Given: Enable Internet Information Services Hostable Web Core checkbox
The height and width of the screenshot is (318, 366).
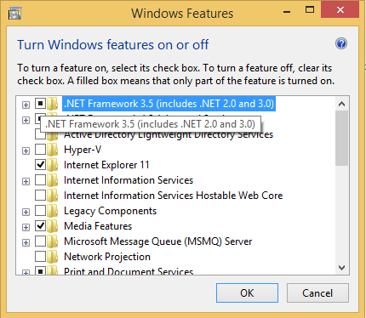Looking at the screenshot, I should click(x=40, y=196).
